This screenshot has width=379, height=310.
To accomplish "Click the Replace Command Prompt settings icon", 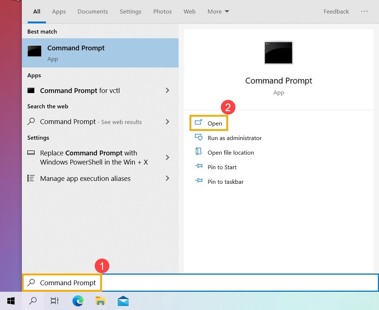I will pos(31,152).
